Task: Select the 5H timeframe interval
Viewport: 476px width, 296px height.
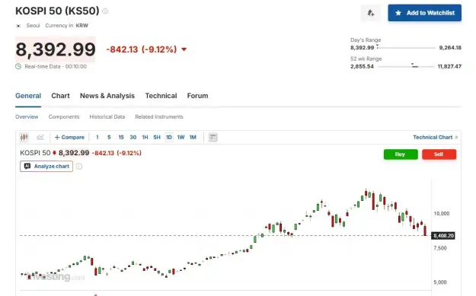Action: point(157,138)
